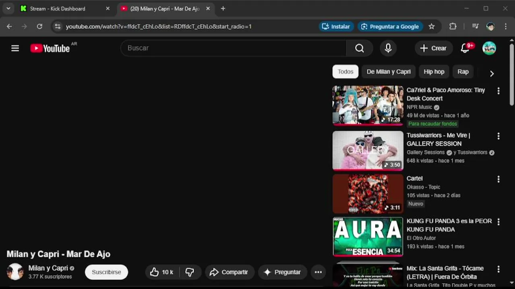Screen dimensions: 515x289
Task: Open the notifications bell
Action: (465, 48)
